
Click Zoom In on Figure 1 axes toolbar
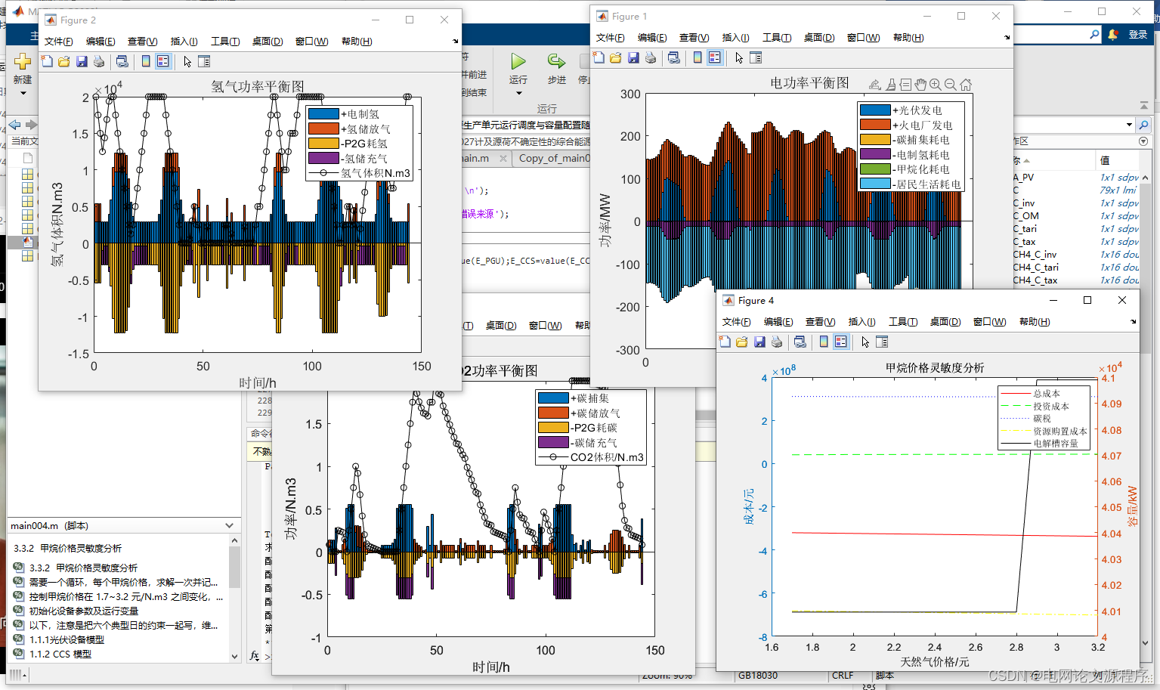(x=936, y=85)
